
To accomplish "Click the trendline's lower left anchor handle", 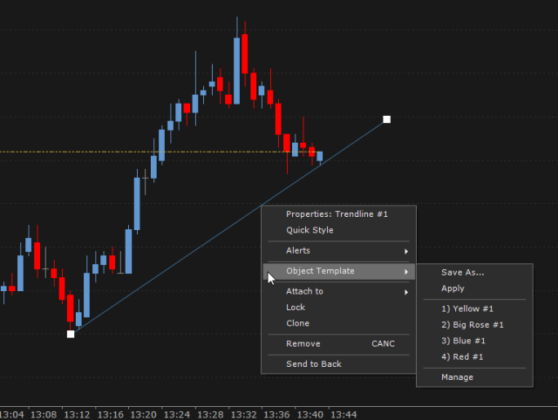I will coord(71,333).
